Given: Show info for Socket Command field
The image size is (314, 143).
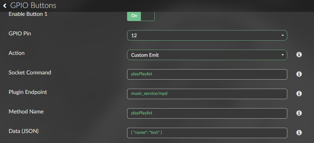Looking at the screenshot, I should tap(299, 74).
